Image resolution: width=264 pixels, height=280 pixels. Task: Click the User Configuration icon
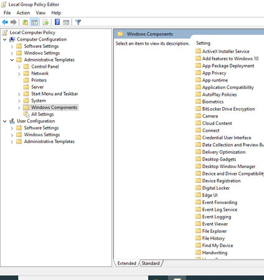pyautogui.click(x=12, y=121)
